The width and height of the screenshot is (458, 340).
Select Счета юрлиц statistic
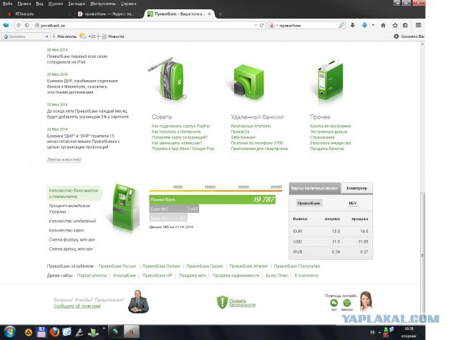pyautogui.click(x=71, y=249)
